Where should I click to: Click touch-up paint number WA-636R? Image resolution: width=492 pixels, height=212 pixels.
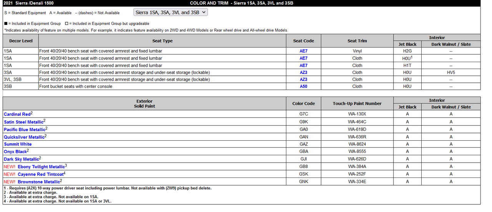tap(357, 137)
